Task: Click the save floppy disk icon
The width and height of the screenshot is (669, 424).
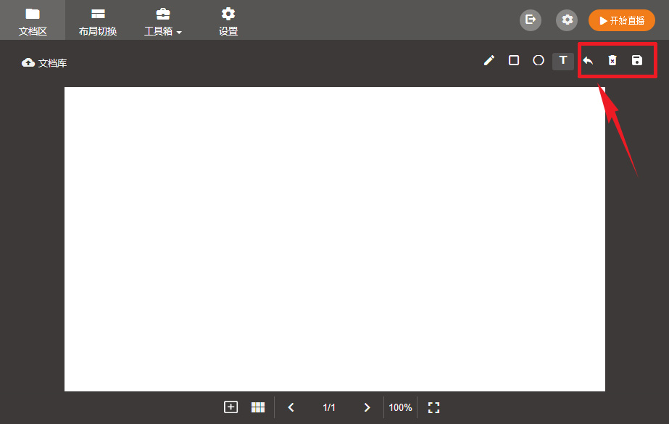Action: click(637, 61)
